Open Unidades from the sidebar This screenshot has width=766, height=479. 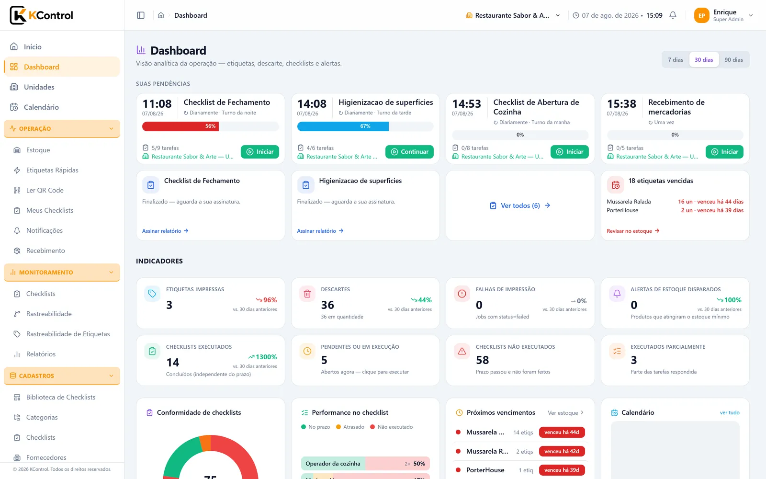(62, 87)
